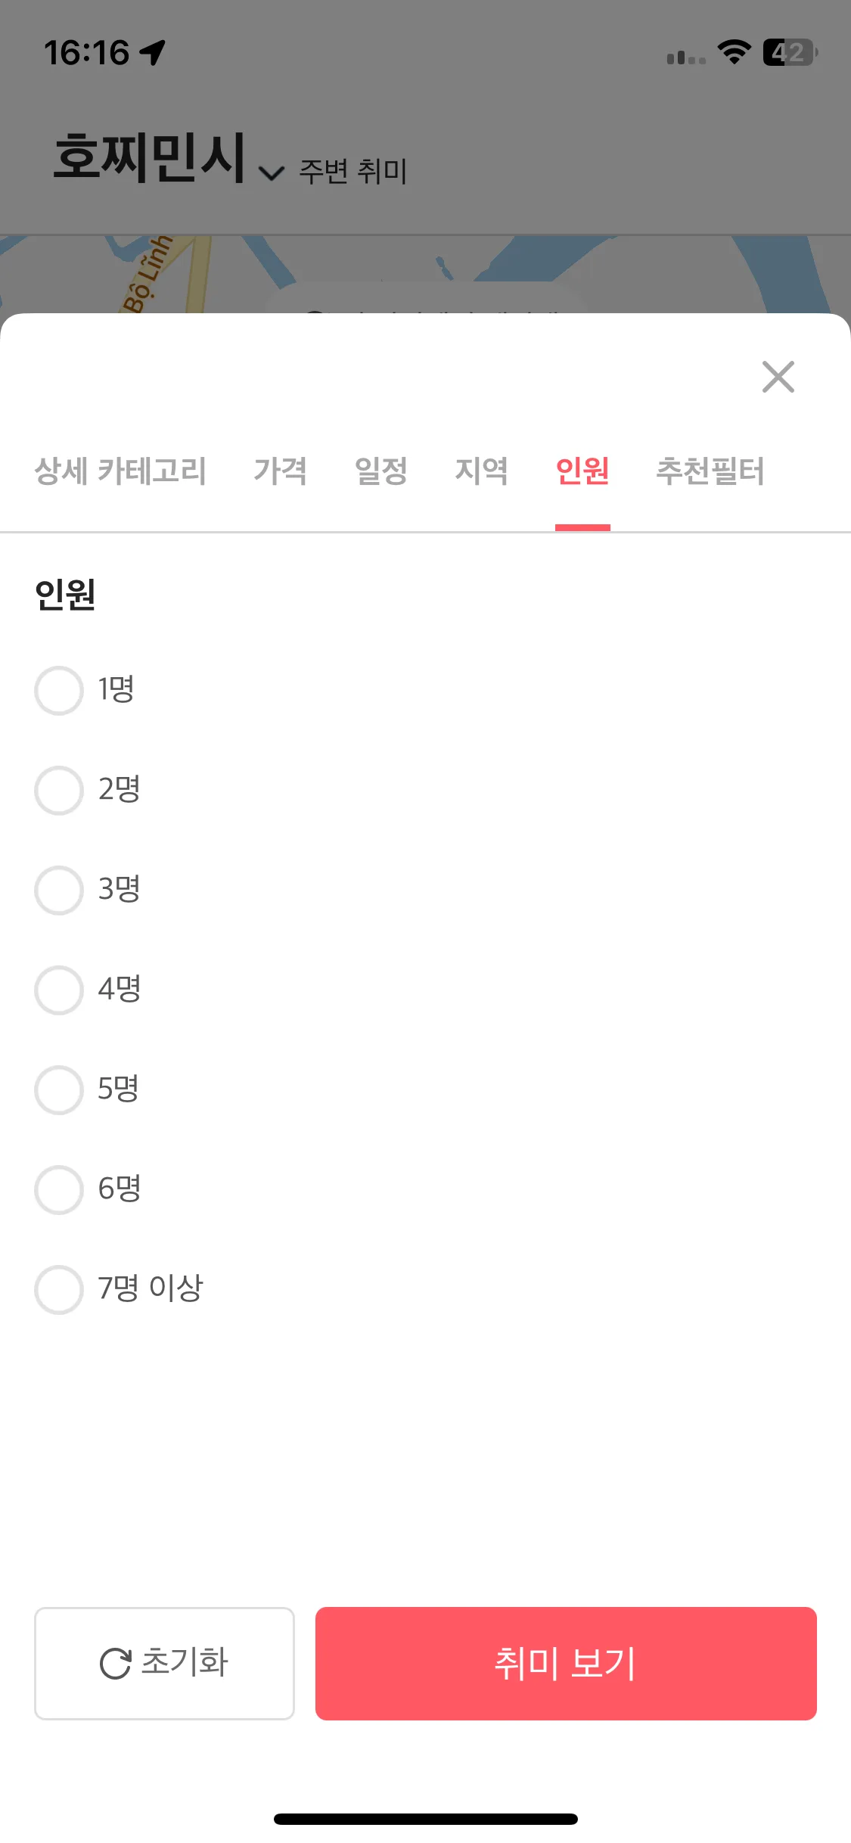Choose the 3명 radio button
Screen dimensions: 851x1843
coord(59,890)
